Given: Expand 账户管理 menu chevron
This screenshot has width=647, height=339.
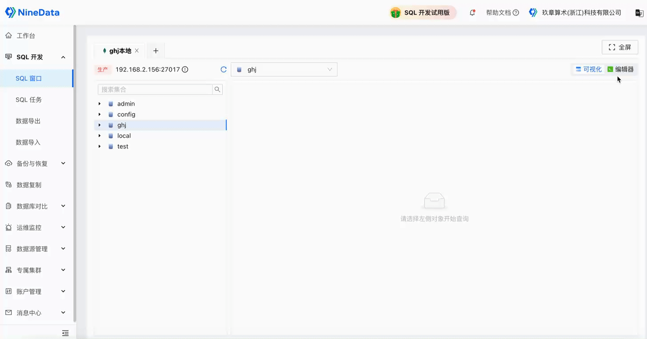Looking at the screenshot, I should [63, 291].
